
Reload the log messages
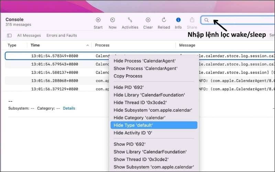coord(164,20)
